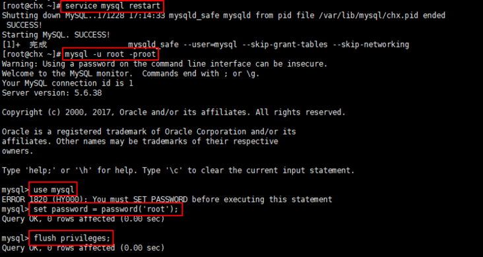Click the 'Server version: 5.6.38' line
Viewport: 483px width, 257px height.
(51, 93)
